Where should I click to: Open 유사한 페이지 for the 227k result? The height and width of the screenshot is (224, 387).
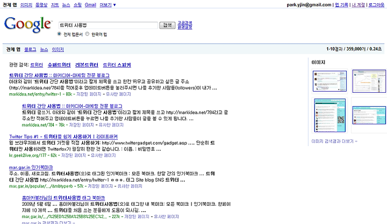pos(166,216)
